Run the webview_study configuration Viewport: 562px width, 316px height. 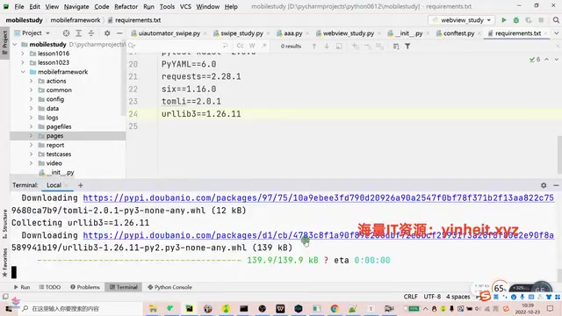503,20
